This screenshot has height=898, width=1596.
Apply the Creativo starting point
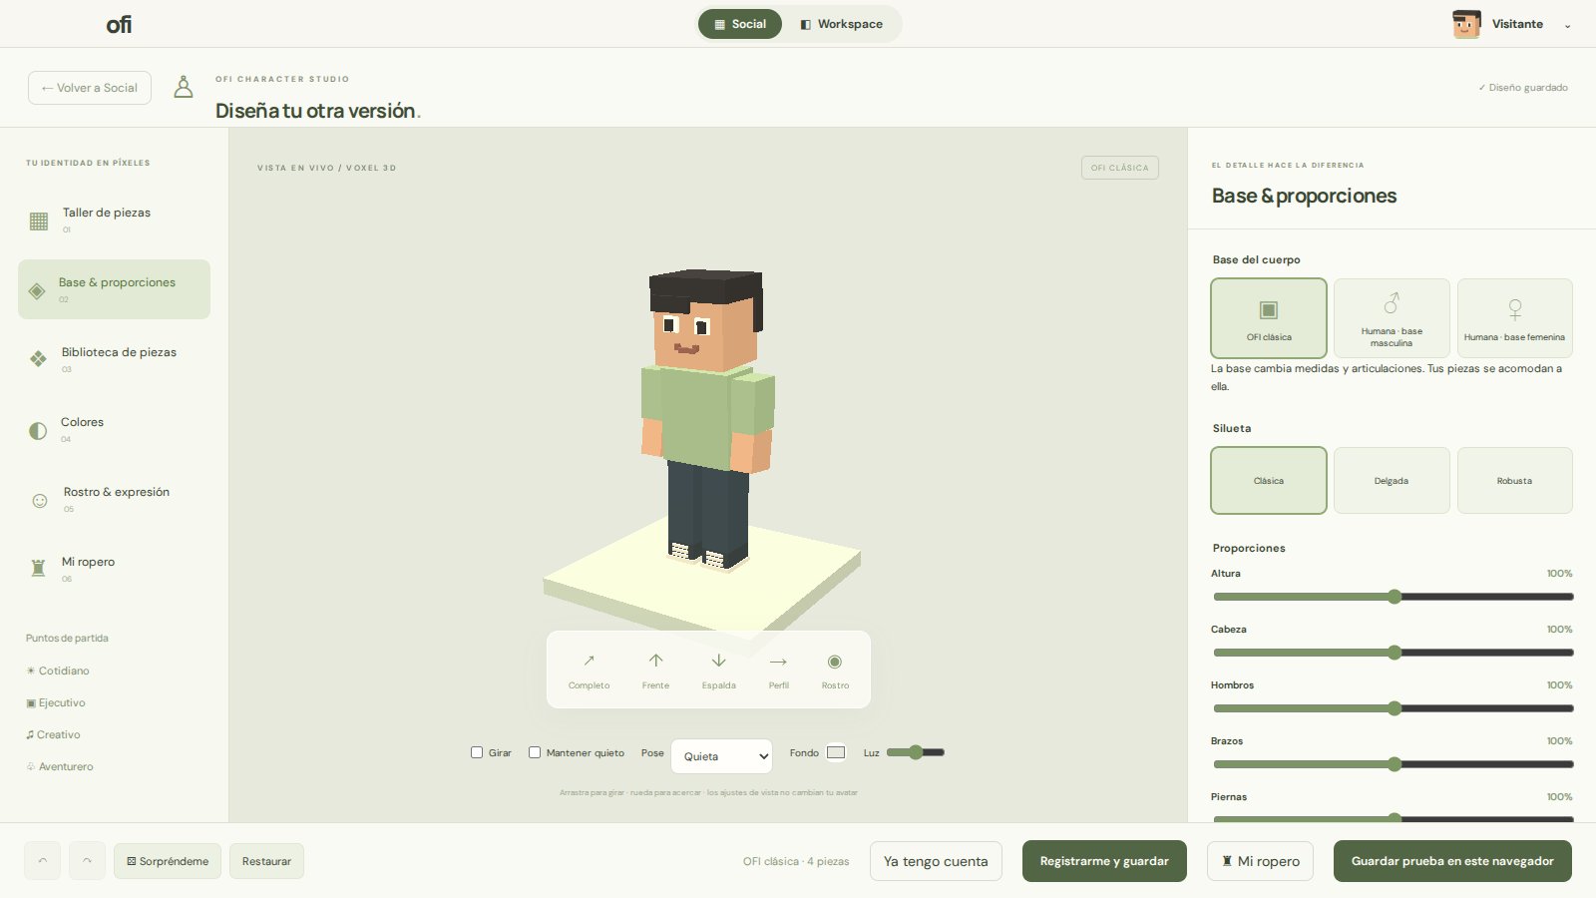53,734
